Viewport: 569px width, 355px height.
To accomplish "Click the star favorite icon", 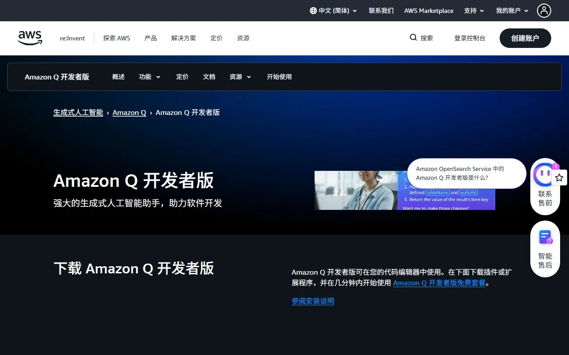I will [559, 177].
